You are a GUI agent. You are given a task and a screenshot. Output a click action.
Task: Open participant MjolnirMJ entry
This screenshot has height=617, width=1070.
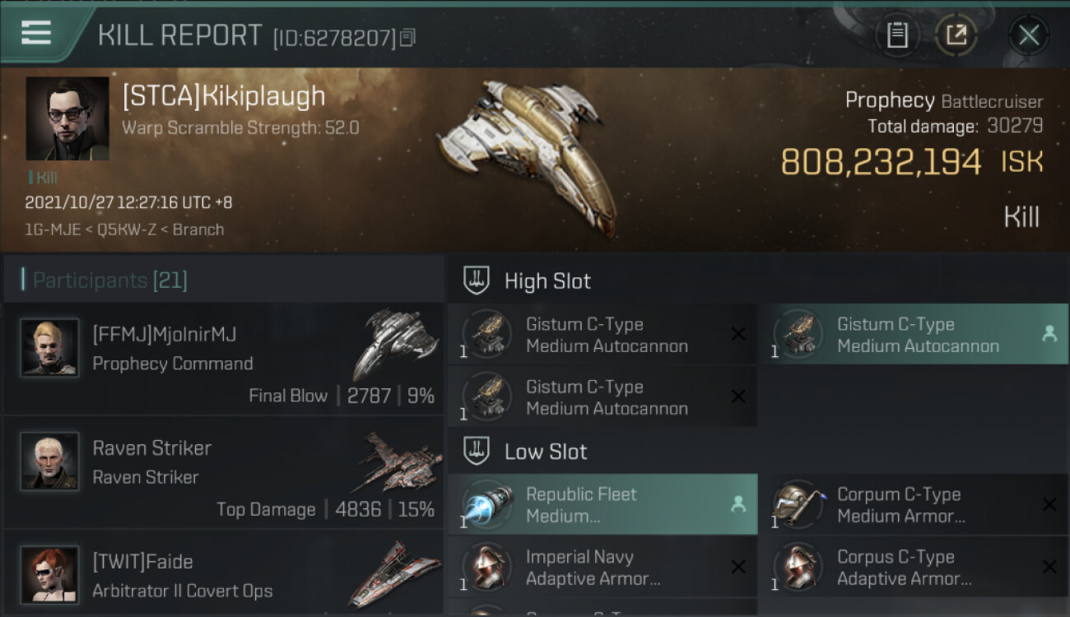[x=224, y=359]
